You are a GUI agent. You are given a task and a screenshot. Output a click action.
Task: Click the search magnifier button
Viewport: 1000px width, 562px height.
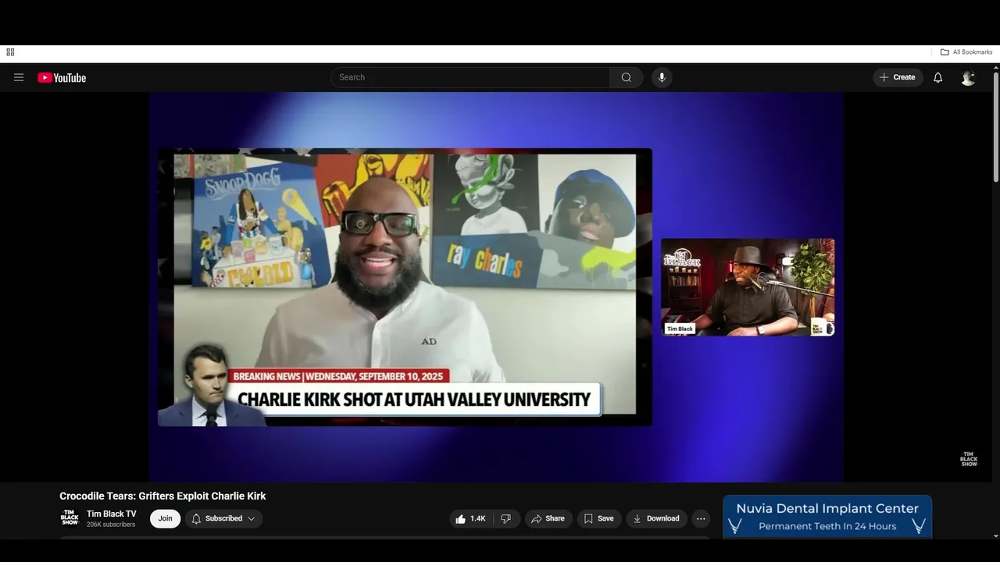pyautogui.click(x=627, y=77)
